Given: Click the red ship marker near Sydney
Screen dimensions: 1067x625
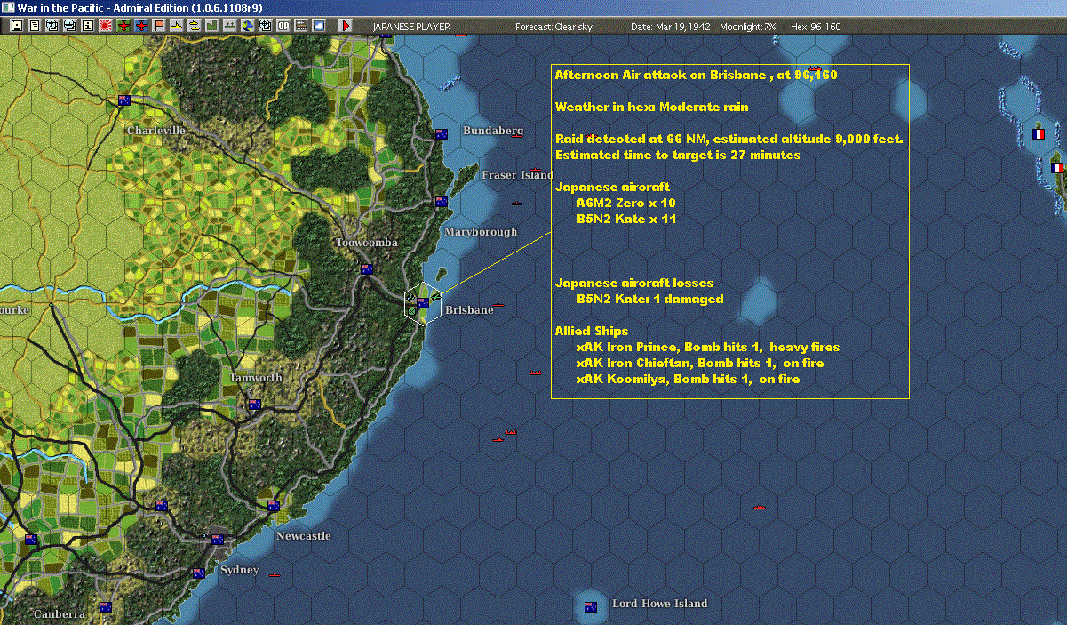Looking at the screenshot, I should [275, 574].
